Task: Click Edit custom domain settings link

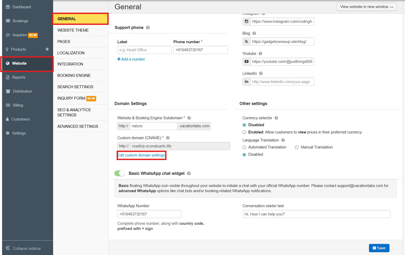Action: (x=141, y=155)
